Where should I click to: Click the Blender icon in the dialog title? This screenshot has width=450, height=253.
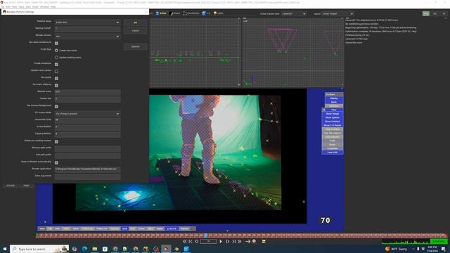4,12
